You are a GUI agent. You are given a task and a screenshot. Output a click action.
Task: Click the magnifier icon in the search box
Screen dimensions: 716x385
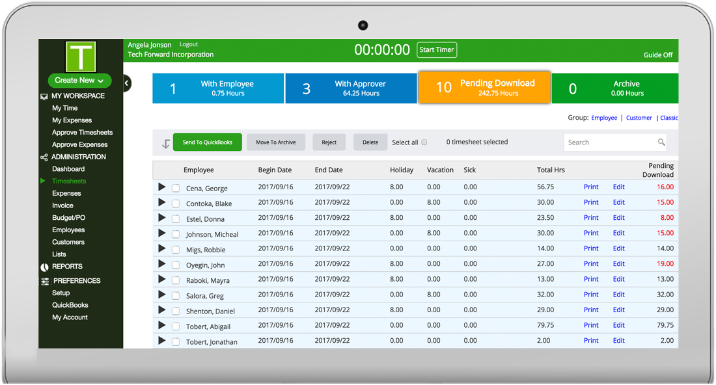(x=662, y=142)
